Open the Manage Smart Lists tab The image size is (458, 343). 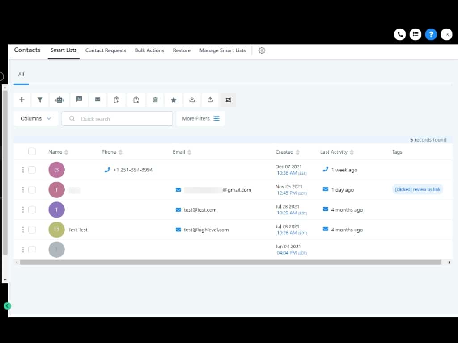222,50
